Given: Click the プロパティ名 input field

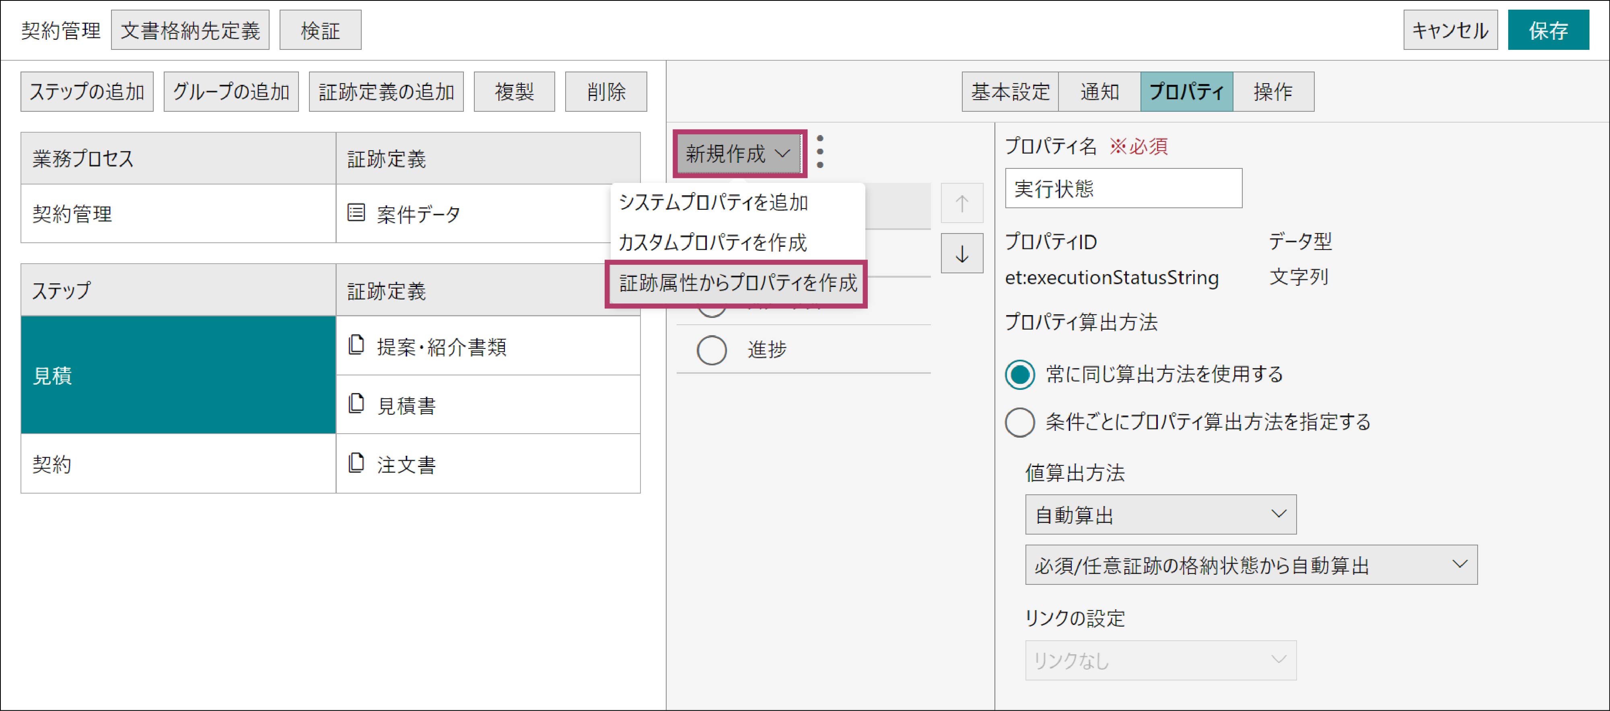Looking at the screenshot, I should (1123, 188).
